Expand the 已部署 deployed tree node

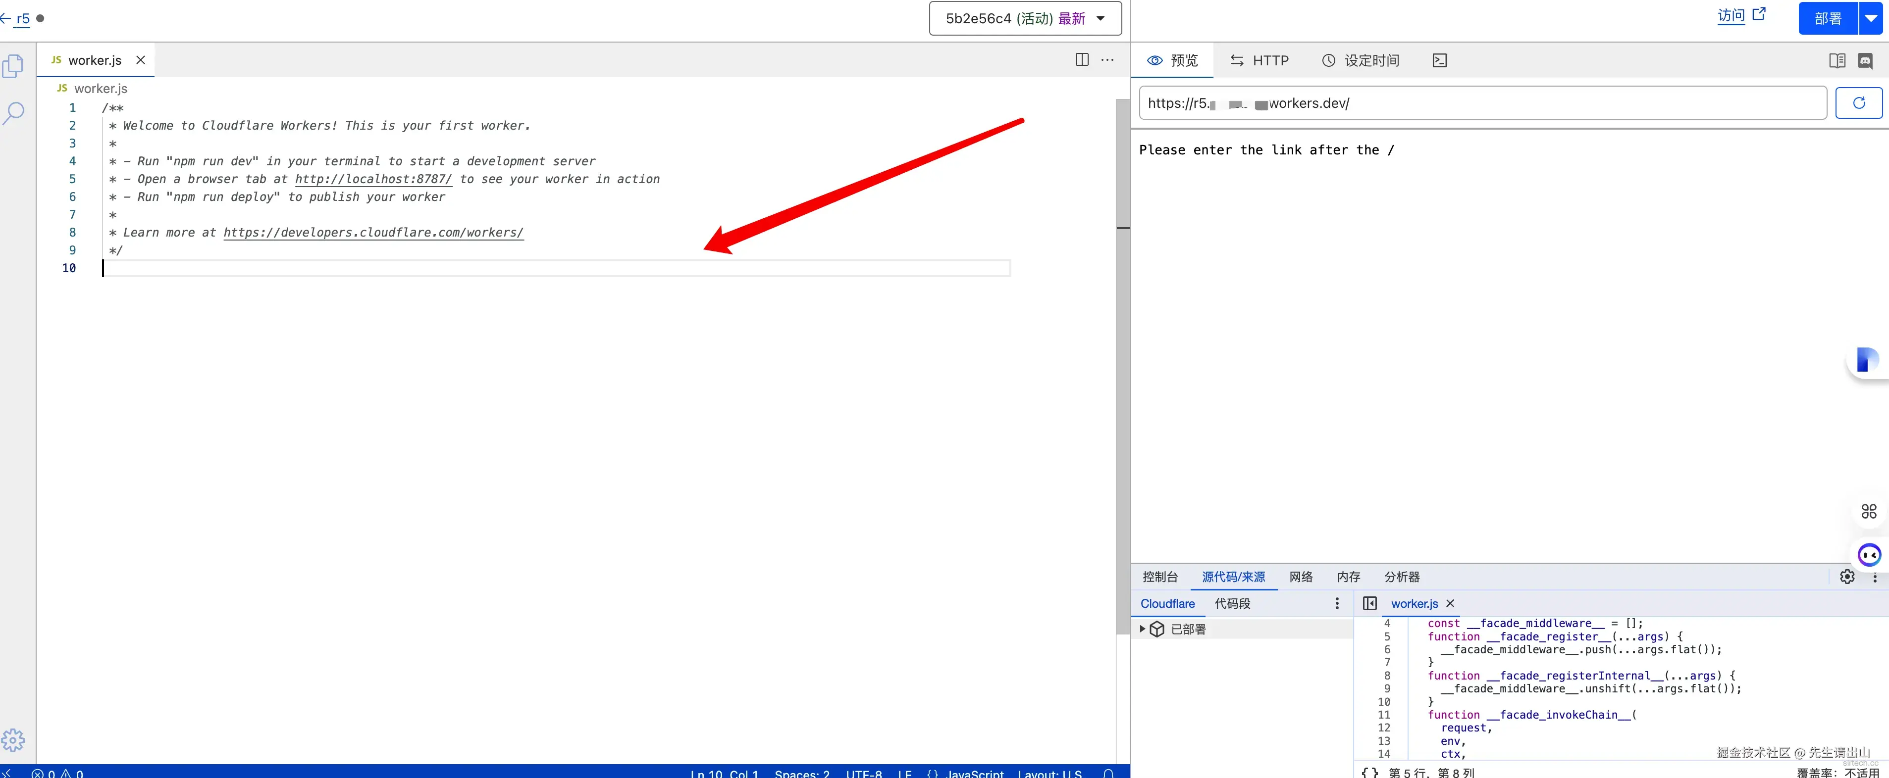coord(1142,630)
